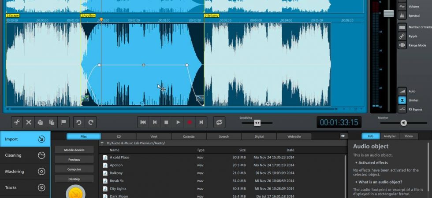This screenshot has width=432, height=198.
Task: Redo the last undone action
Action: pos(91,122)
